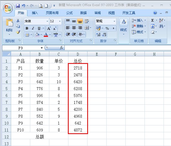Open font color dropdown arrow
Image resolution: width=171 pixels, height=146 pixels.
tap(50, 35)
